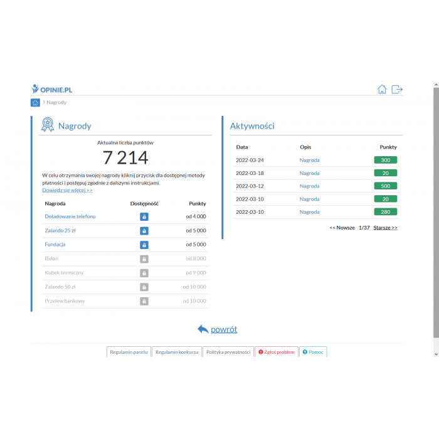This screenshot has height=439, width=439.
Task: Click the logout icon in header
Action: pos(397,89)
